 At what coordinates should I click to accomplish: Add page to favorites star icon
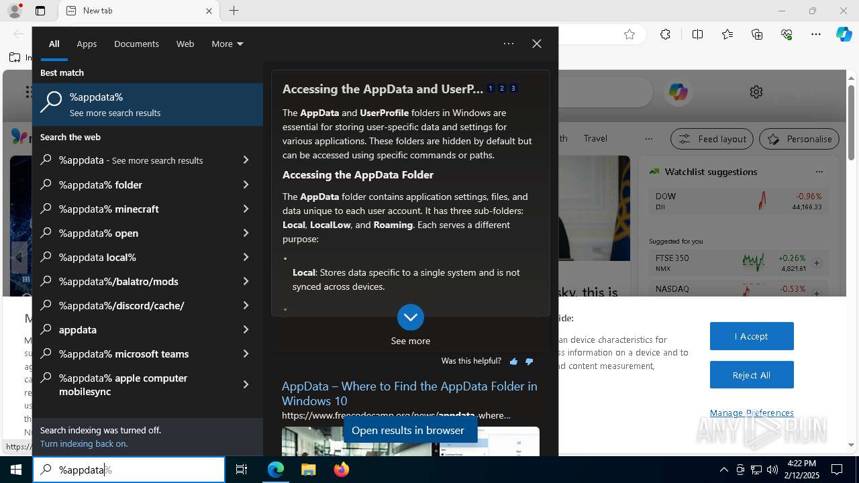click(629, 34)
